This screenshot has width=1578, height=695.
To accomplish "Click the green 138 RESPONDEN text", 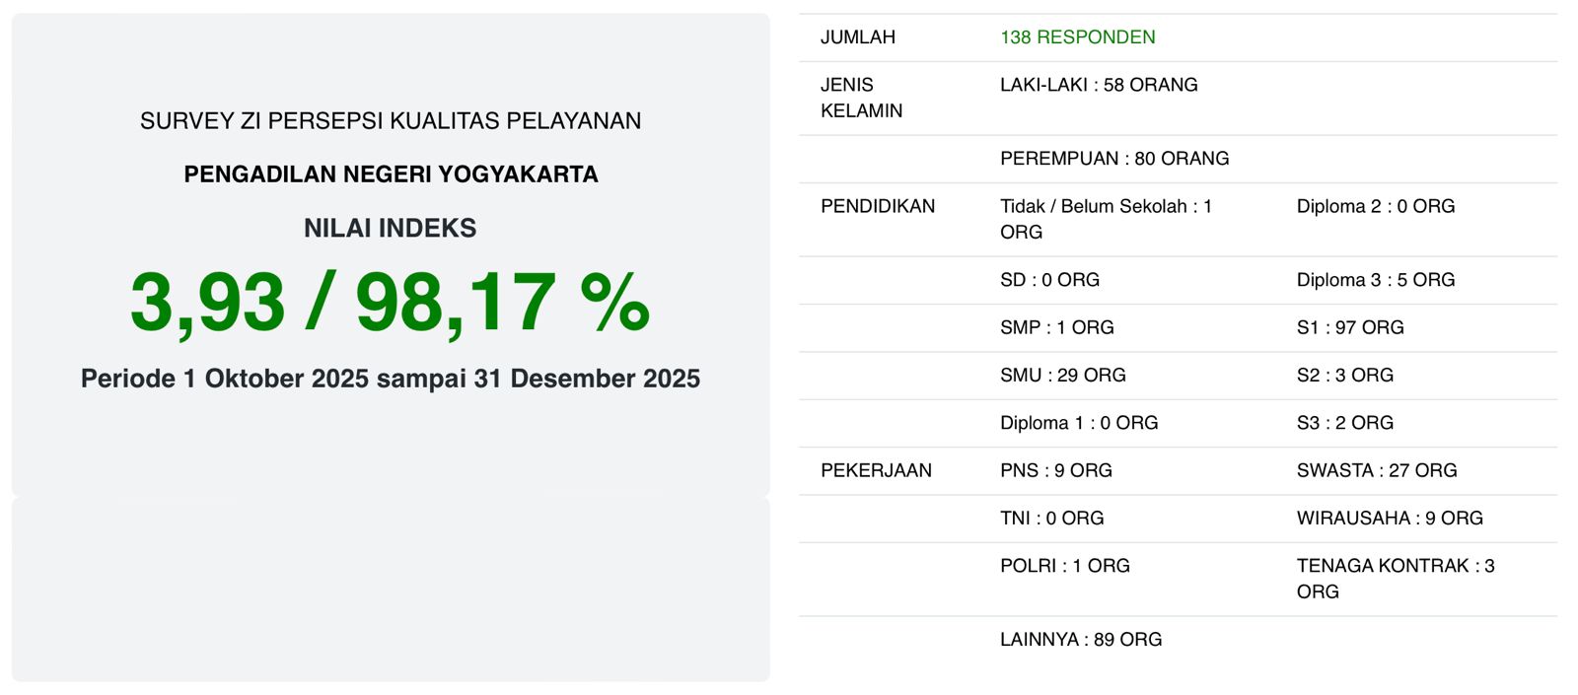I will [x=1077, y=37].
